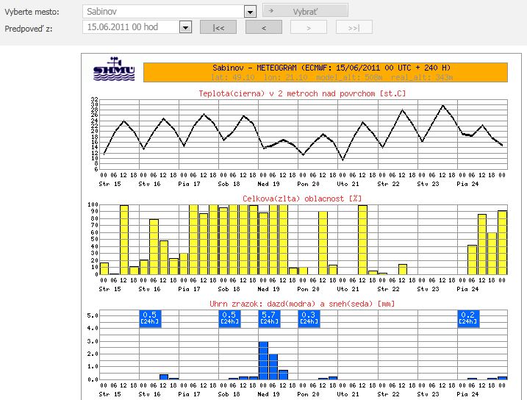The width and height of the screenshot is (527, 400).
Task: Click the Vyberte mesto label
Action: 32,12
